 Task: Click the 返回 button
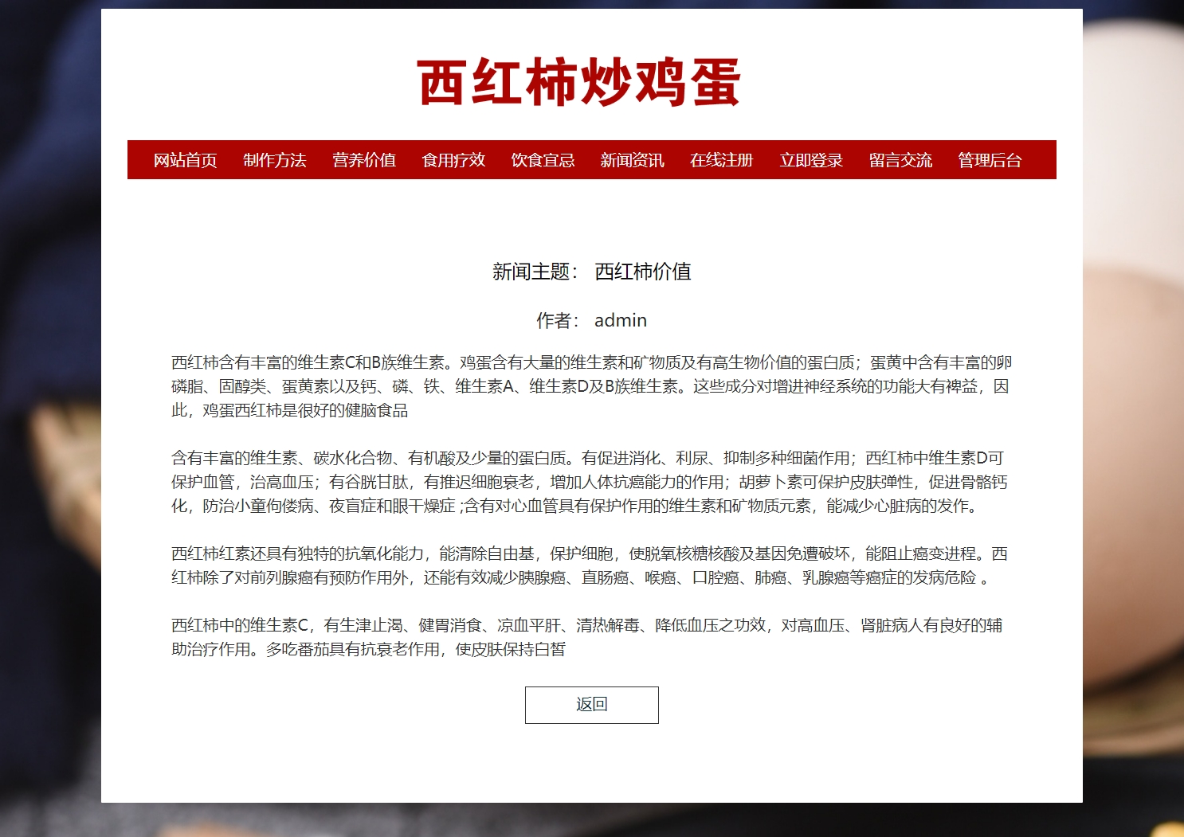[592, 705]
